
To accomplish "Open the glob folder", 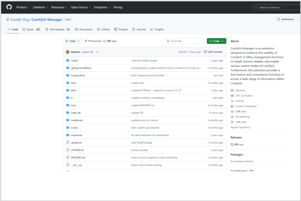I will click(73, 91).
